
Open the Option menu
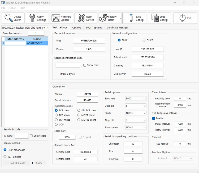point(12,8)
